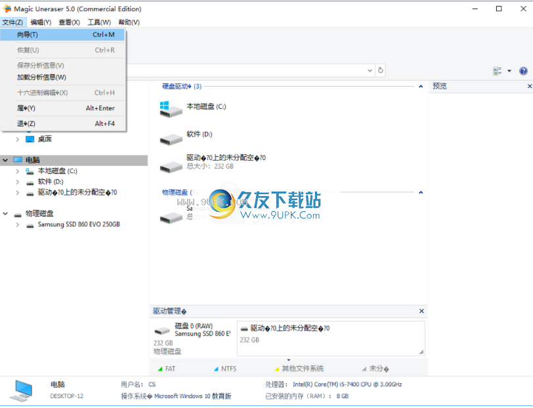Select 本地磁盘 (C:) drive icon in main pane

click(x=171, y=109)
